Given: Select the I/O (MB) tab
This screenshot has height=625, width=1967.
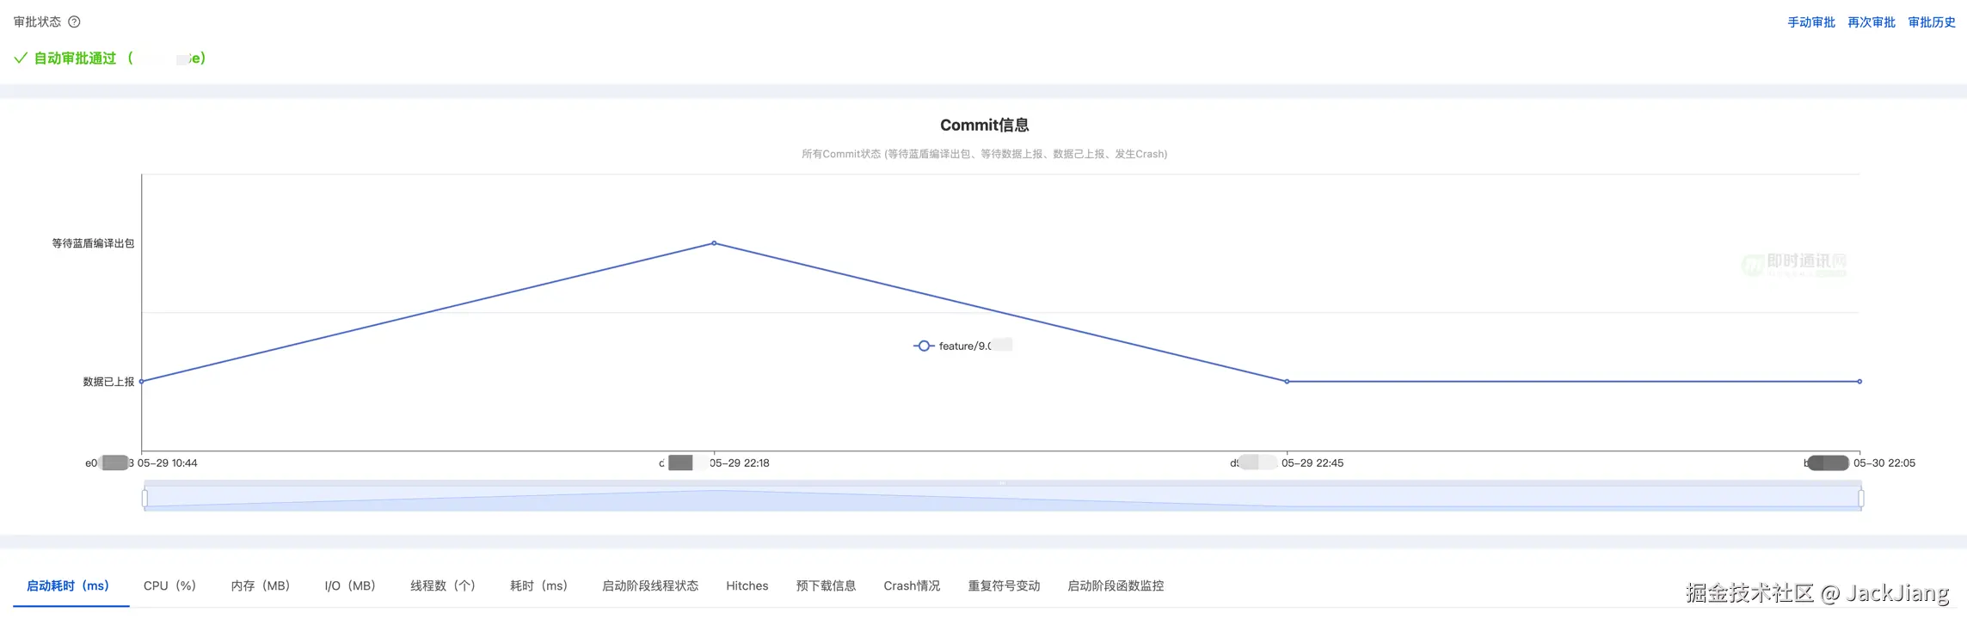Looking at the screenshot, I should point(350,585).
